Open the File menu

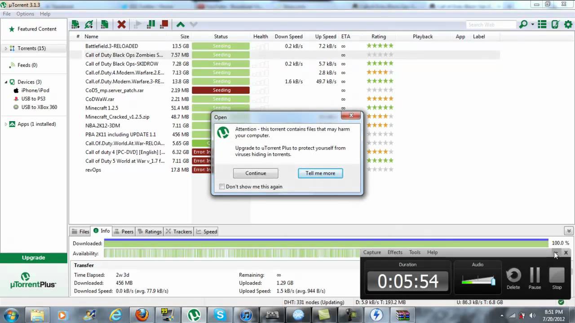(7, 14)
